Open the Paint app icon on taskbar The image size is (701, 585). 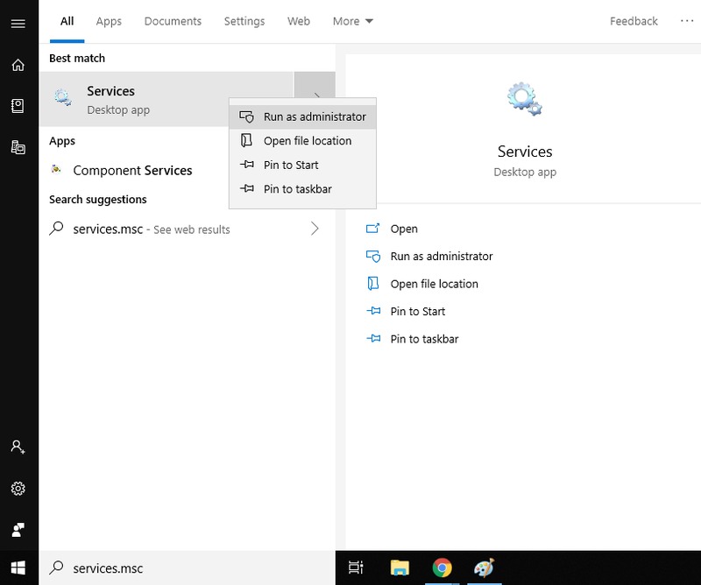[484, 567]
